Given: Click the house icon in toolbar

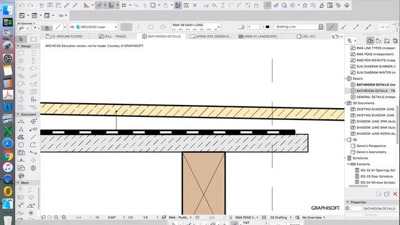Looking at the screenshot, I should pos(256,6).
